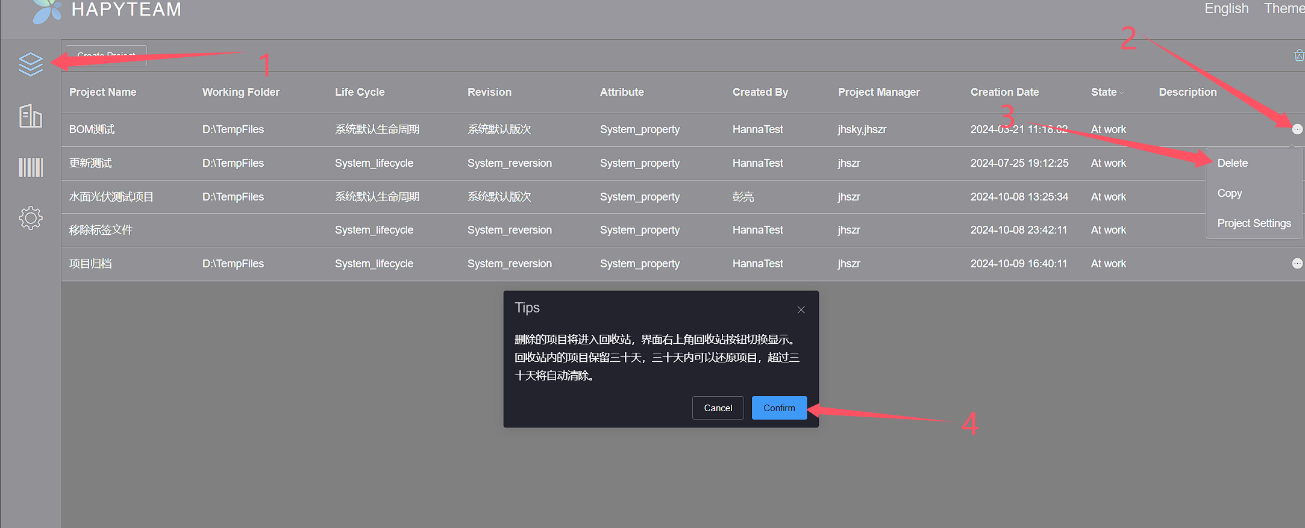This screenshot has width=1305, height=528.
Task: Select the 项目归档 project name
Action: click(90, 264)
